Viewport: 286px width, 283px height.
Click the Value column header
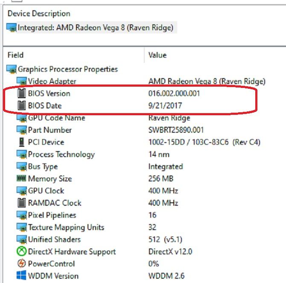click(x=158, y=55)
